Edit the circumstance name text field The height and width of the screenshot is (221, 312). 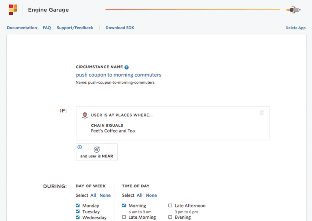tap(119, 75)
